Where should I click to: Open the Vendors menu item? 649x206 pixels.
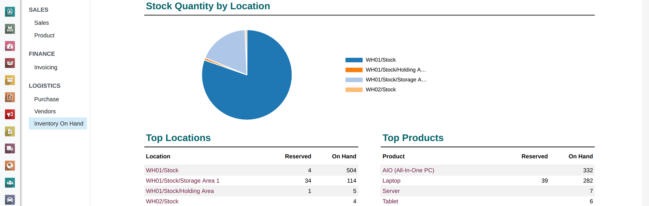[x=45, y=111]
